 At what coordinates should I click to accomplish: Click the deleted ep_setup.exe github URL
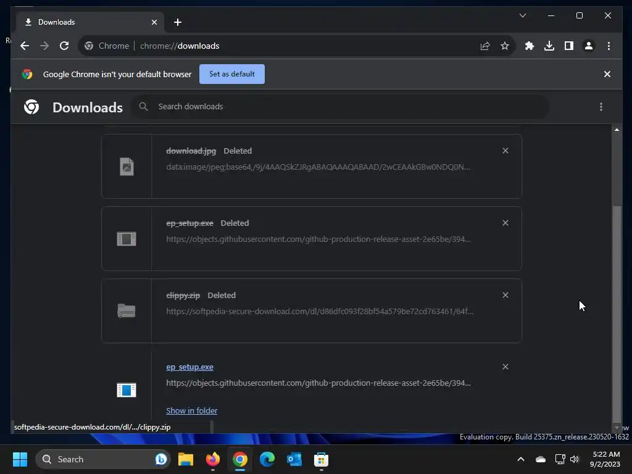pyautogui.click(x=318, y=239)
